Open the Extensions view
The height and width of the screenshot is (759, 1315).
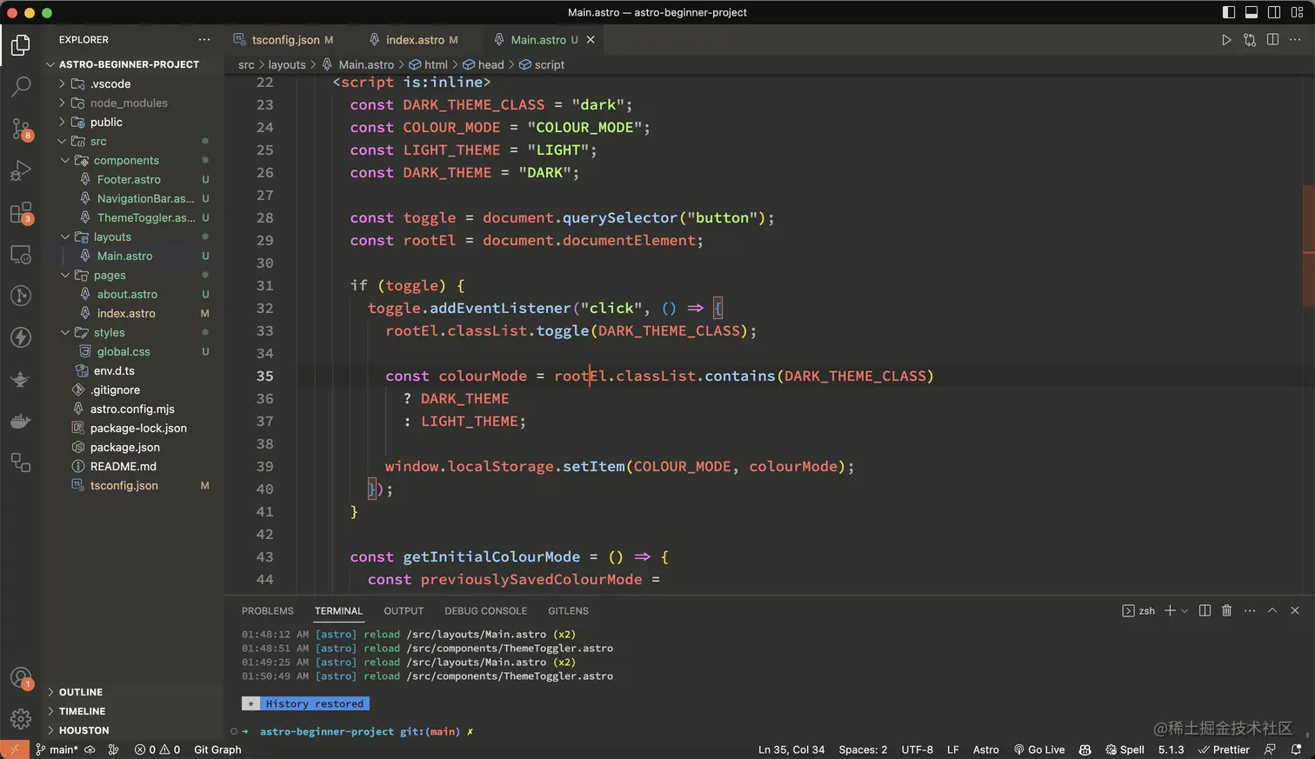[x=21, y=212]
